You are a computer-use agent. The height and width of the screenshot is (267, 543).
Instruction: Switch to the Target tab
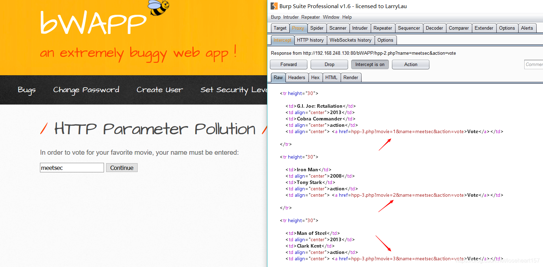click(280, 28)
